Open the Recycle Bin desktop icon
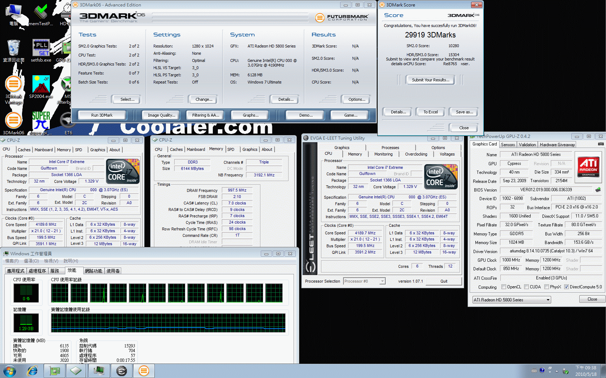Image resolution: width=606 pixels, height=378 pixels. click(x=14, y=50)
